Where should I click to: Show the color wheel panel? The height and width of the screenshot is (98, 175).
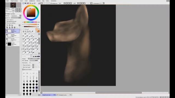pyautogui.click(x=23, y=3)
